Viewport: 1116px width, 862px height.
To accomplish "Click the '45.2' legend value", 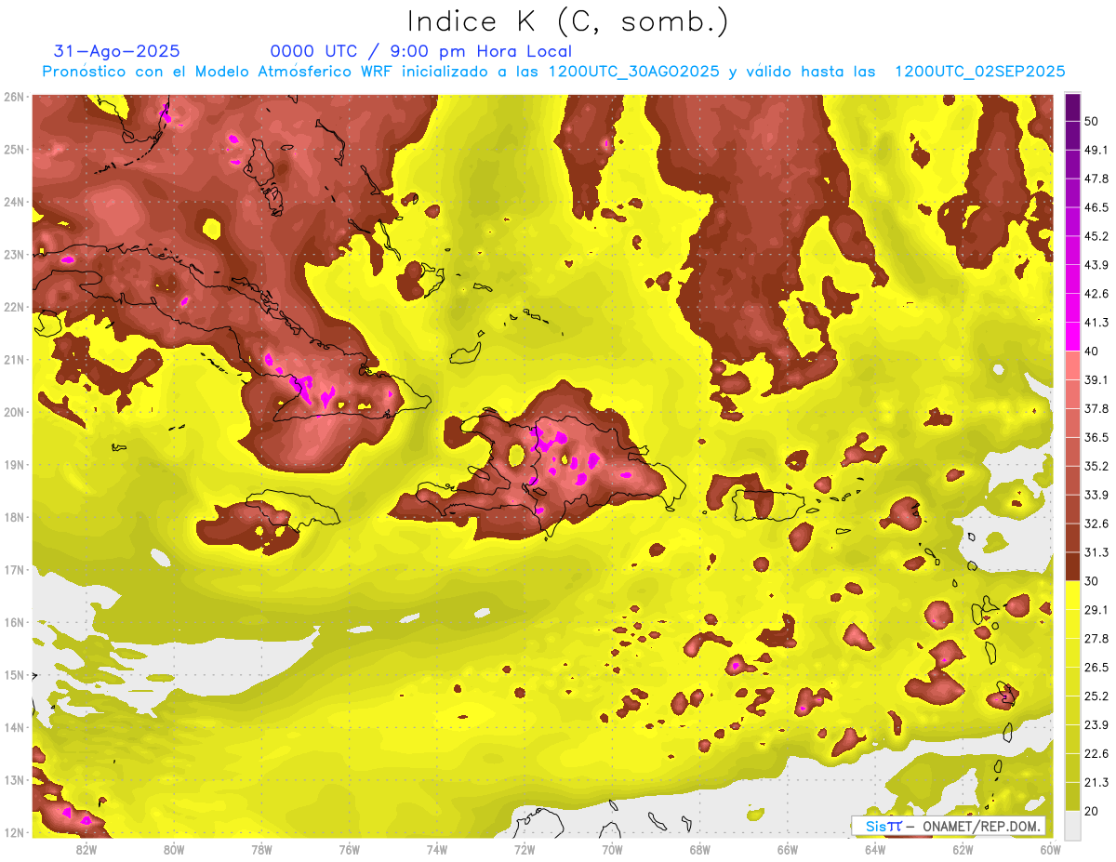I will point(1097,236).
